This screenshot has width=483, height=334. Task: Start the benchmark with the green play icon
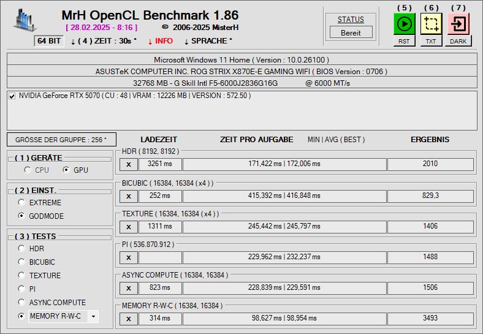[404, 24]
